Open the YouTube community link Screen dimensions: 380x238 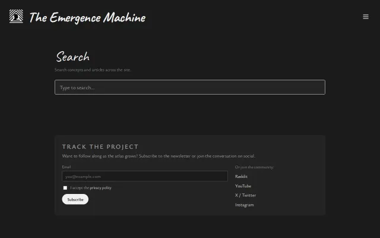243,186
